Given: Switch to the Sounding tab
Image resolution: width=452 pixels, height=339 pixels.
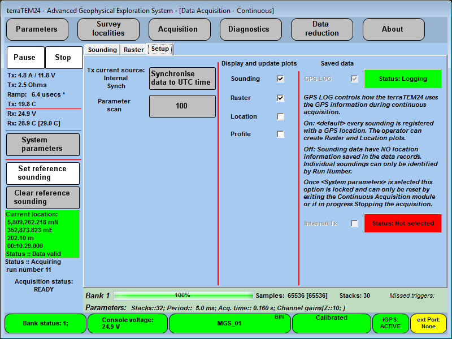Looking at the screenshot, I should click(102, 50).
